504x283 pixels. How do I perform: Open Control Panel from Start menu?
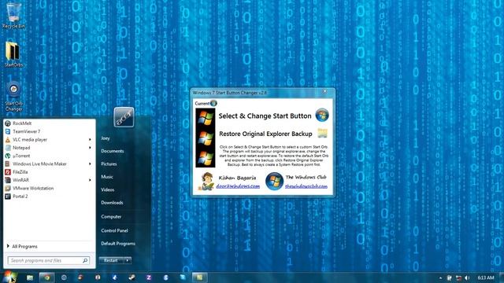tap(114, 230)
